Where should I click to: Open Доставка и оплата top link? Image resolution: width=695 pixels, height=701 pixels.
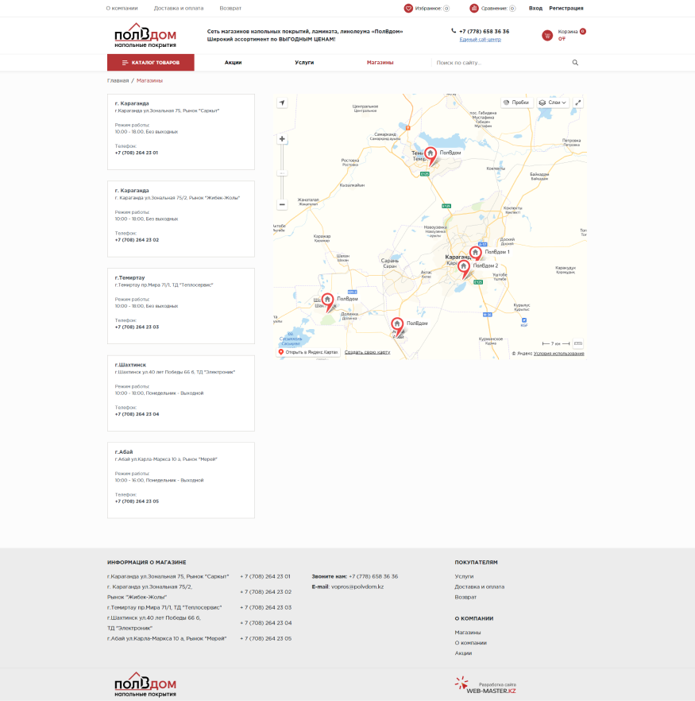pyautogui.click(x=179, y=8)
